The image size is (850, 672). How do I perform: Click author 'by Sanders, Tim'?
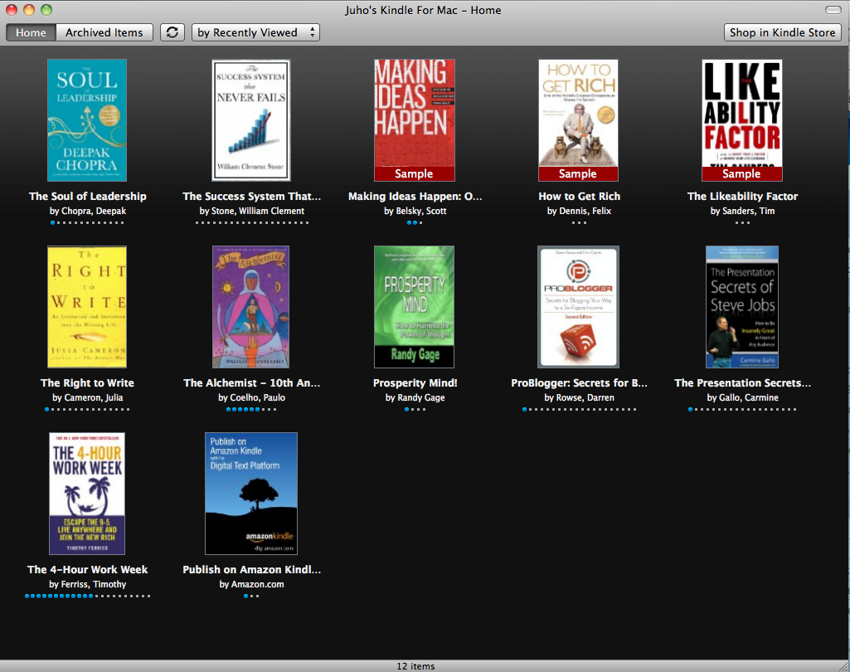[742, 211]
